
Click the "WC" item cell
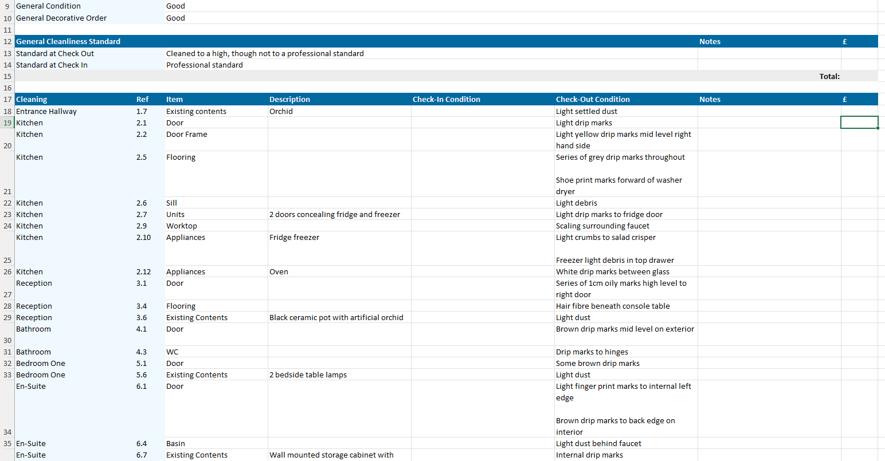click(x=172, y=352)
